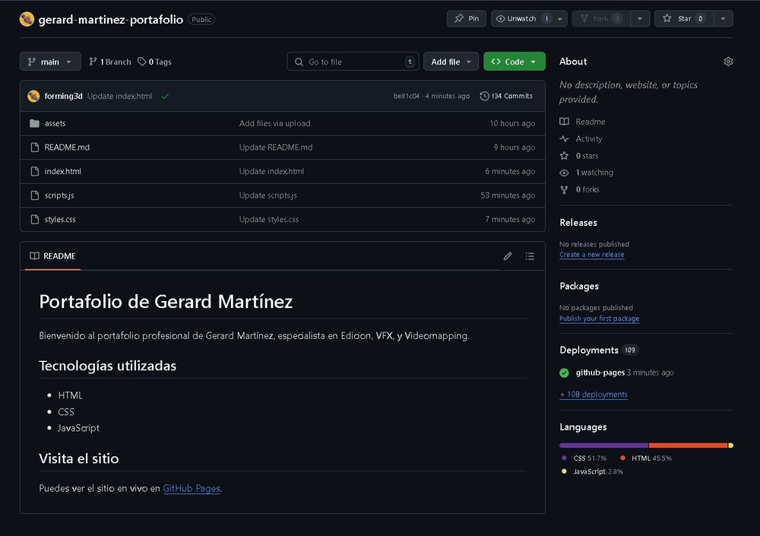Focus the Go to file search field
Viewport: 760px width, 536px height.
click(x=353, y=62)
